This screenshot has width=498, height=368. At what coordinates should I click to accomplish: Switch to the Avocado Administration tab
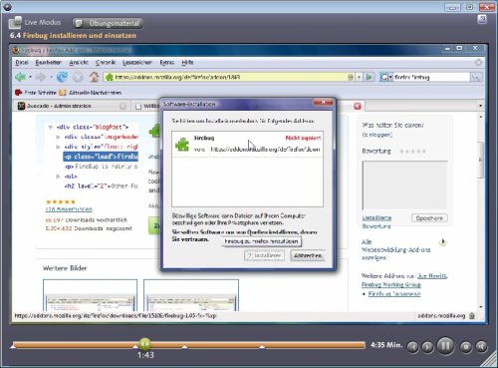click(72, 106)
